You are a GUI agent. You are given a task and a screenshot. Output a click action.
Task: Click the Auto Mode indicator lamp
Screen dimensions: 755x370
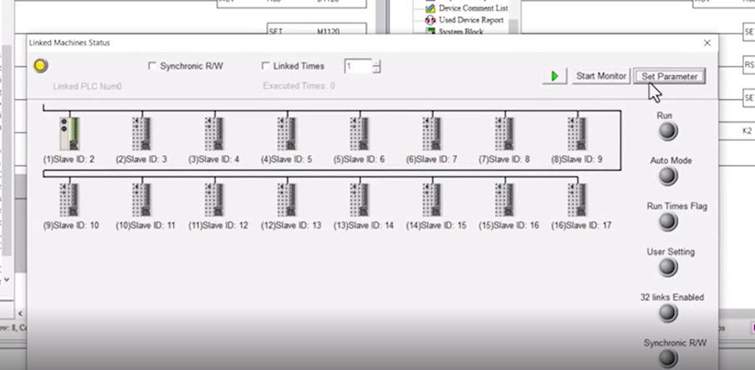pyautogui.click(x=668, y=177)
